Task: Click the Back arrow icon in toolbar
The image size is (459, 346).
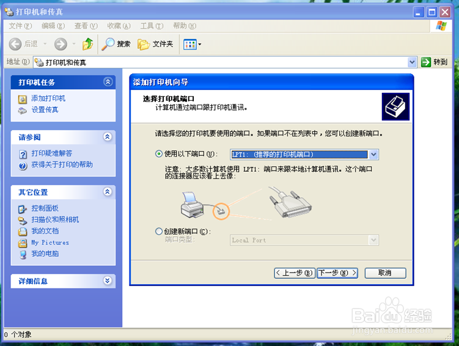Action: [15, 44]
